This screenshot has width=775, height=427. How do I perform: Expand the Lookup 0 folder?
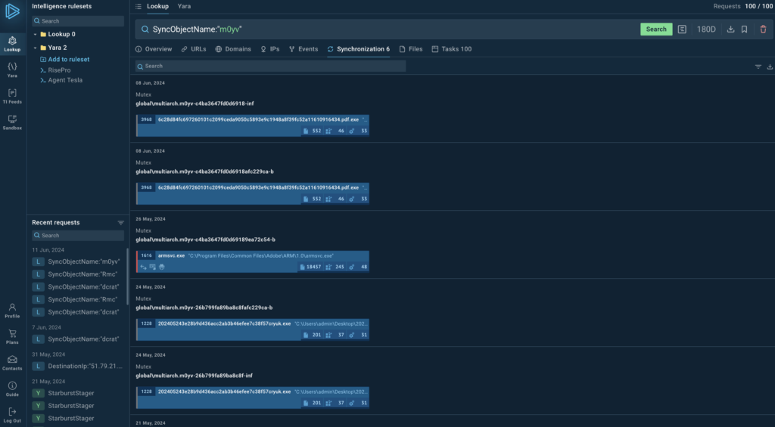coord(35,35)
